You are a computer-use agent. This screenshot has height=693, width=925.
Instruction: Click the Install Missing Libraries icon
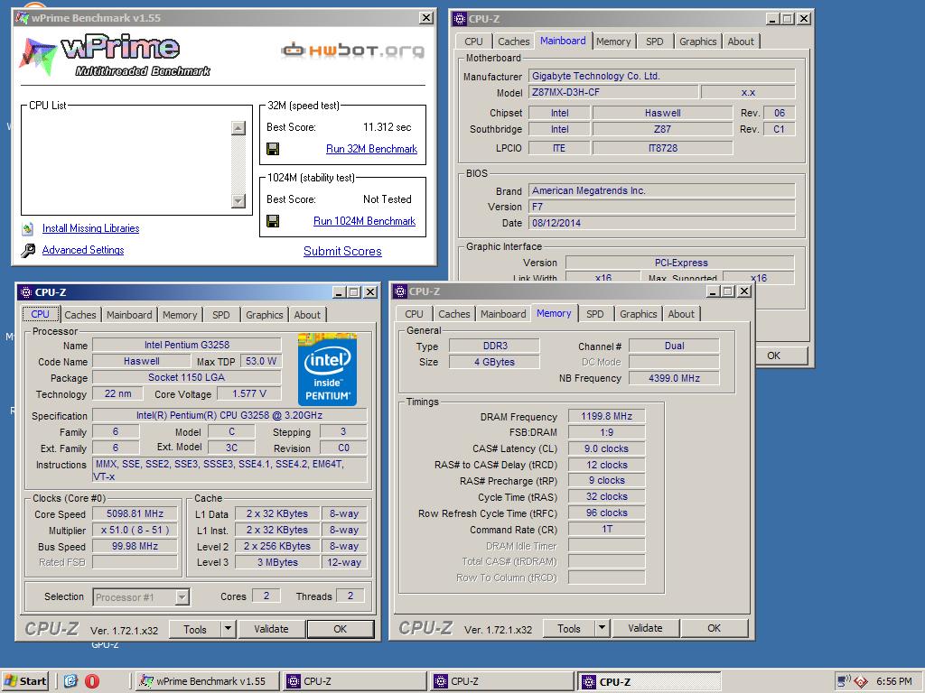pyautogui.click(x=28, y=228)
